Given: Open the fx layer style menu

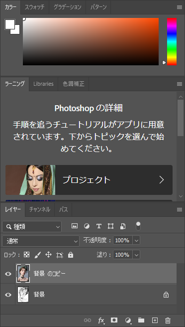Looking at the screenshot, I should coord(101,321).
